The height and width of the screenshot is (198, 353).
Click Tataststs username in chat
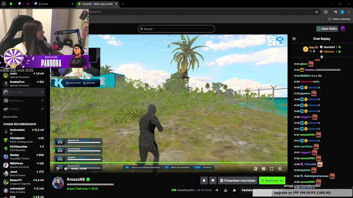pyautogui.click(x=309, y=70)
